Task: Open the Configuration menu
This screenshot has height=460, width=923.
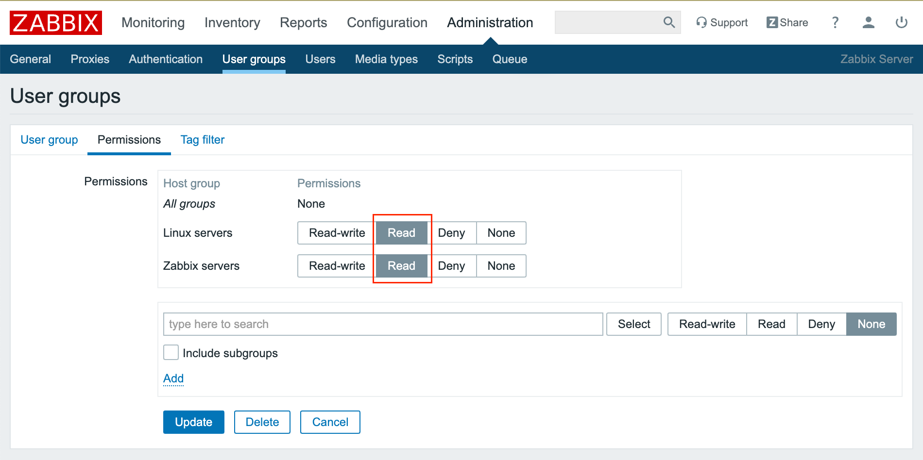Action: click(387, 23)
